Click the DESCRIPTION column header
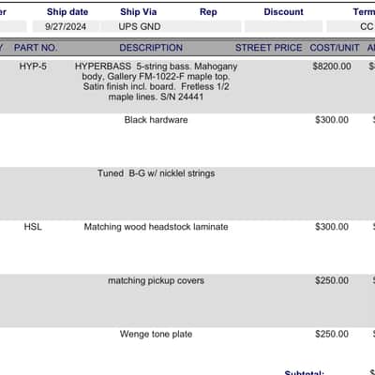This screenshot has height=375, width=375. 151,48
